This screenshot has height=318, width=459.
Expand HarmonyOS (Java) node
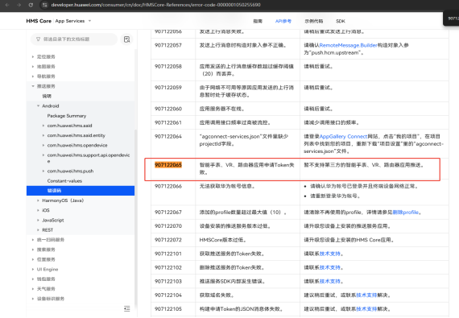point(38,200)
